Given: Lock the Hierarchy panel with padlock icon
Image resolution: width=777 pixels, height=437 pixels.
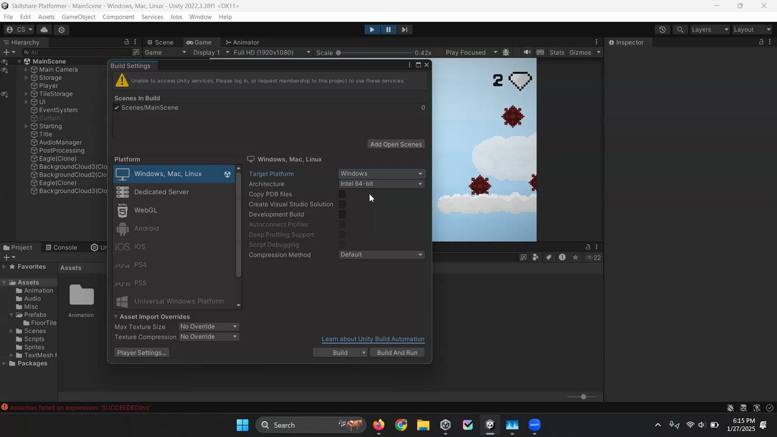Looking at the screenshot, I should click(127, 42).
